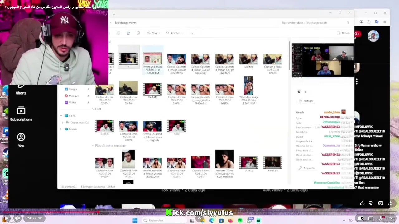Image resolution: width=399 pixels, height=224 pixels.
Task: Click the share icon in Explorer toolbar
Action: pos(128,33)
